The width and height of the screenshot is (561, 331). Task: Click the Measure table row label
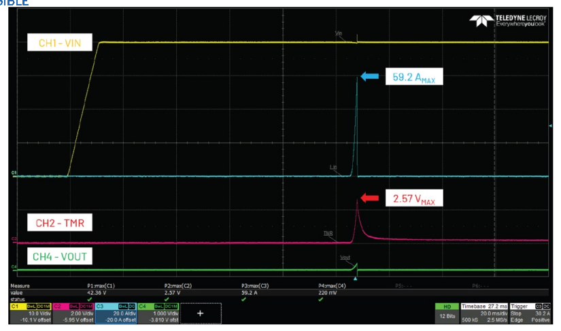click(x=20, y=286)
